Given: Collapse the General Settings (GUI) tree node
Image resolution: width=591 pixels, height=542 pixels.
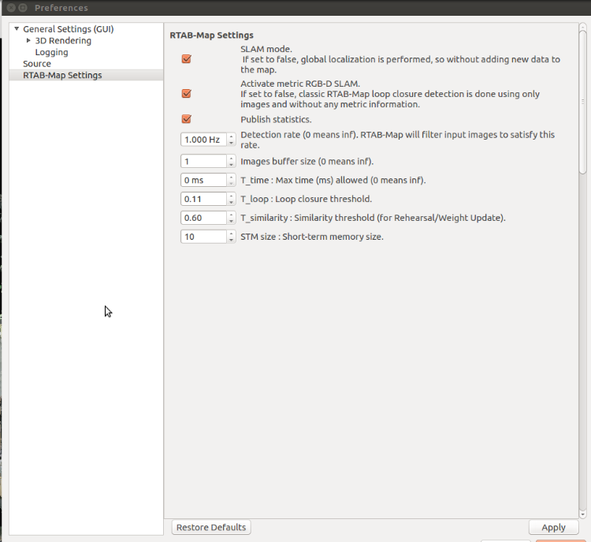Looking at the screenshot, I should (17, 29).
